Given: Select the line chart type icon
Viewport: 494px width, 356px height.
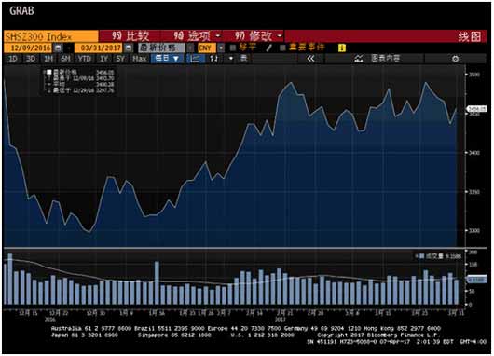Looking at the screenshot, I should click(x=196, y=59).
